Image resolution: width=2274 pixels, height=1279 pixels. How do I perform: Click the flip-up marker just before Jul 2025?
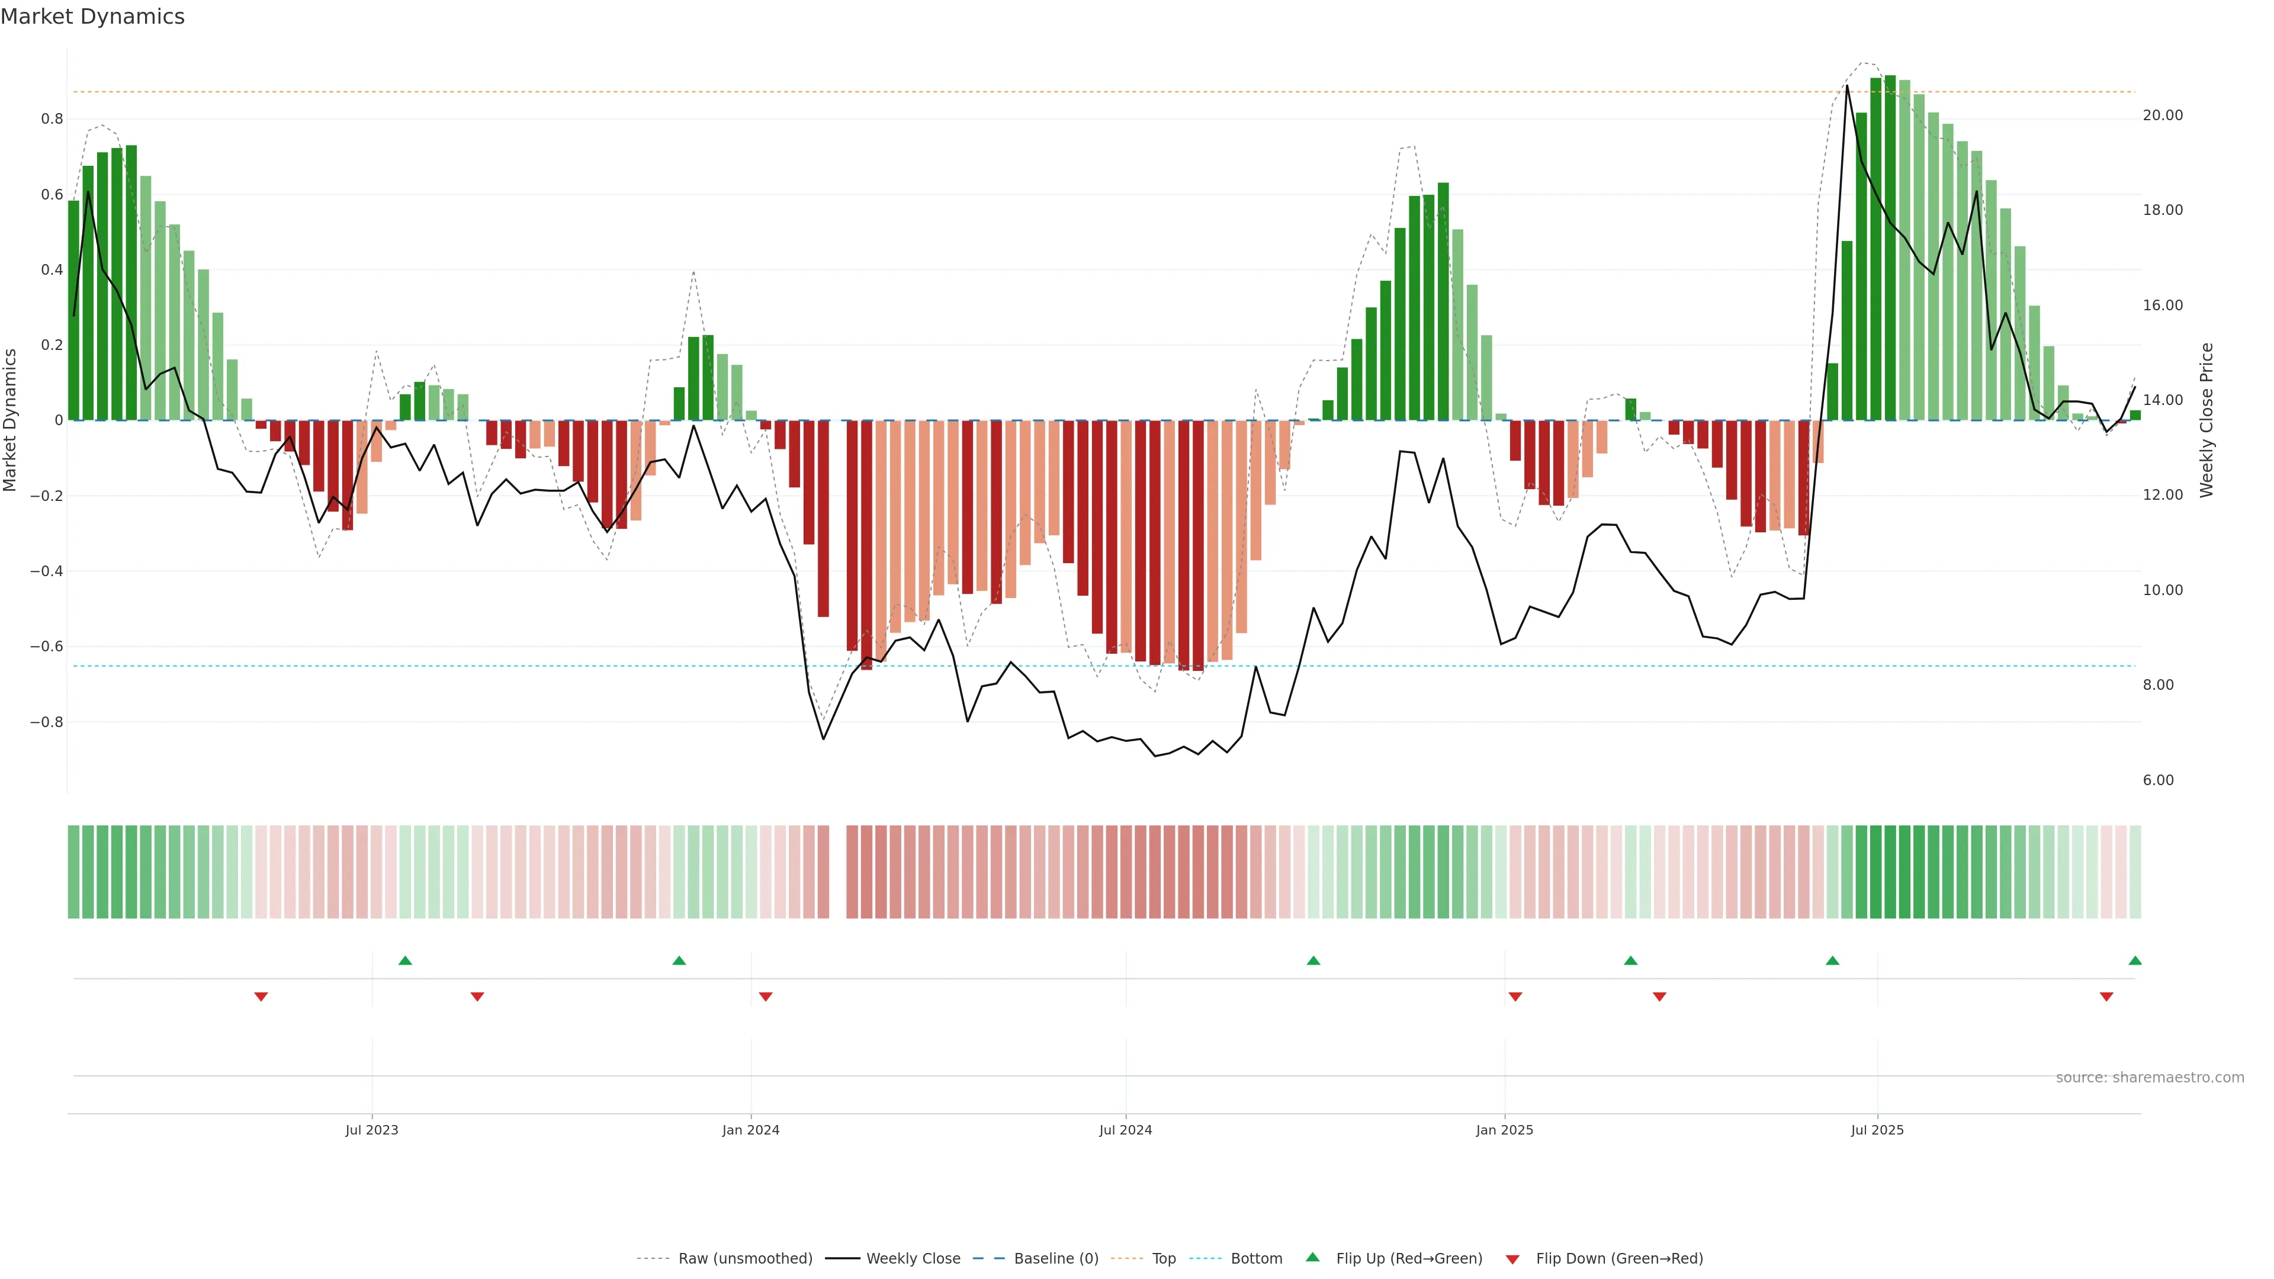click(1833, 960)
